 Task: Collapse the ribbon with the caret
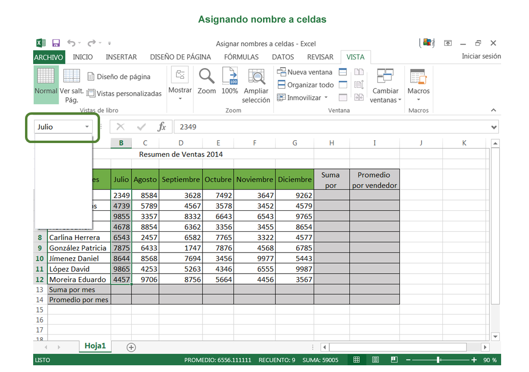493,110
